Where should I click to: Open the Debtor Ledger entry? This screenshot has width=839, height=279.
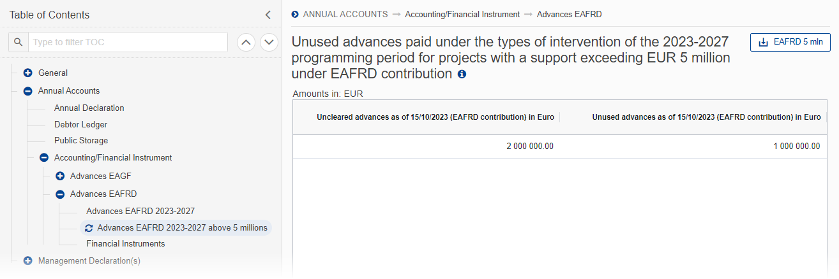point(80,125)
